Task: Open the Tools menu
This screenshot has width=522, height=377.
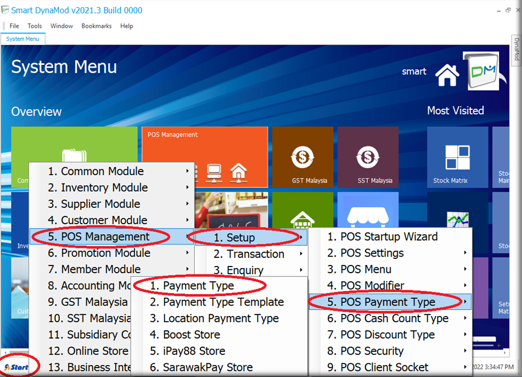Action: tap(35, 26)
